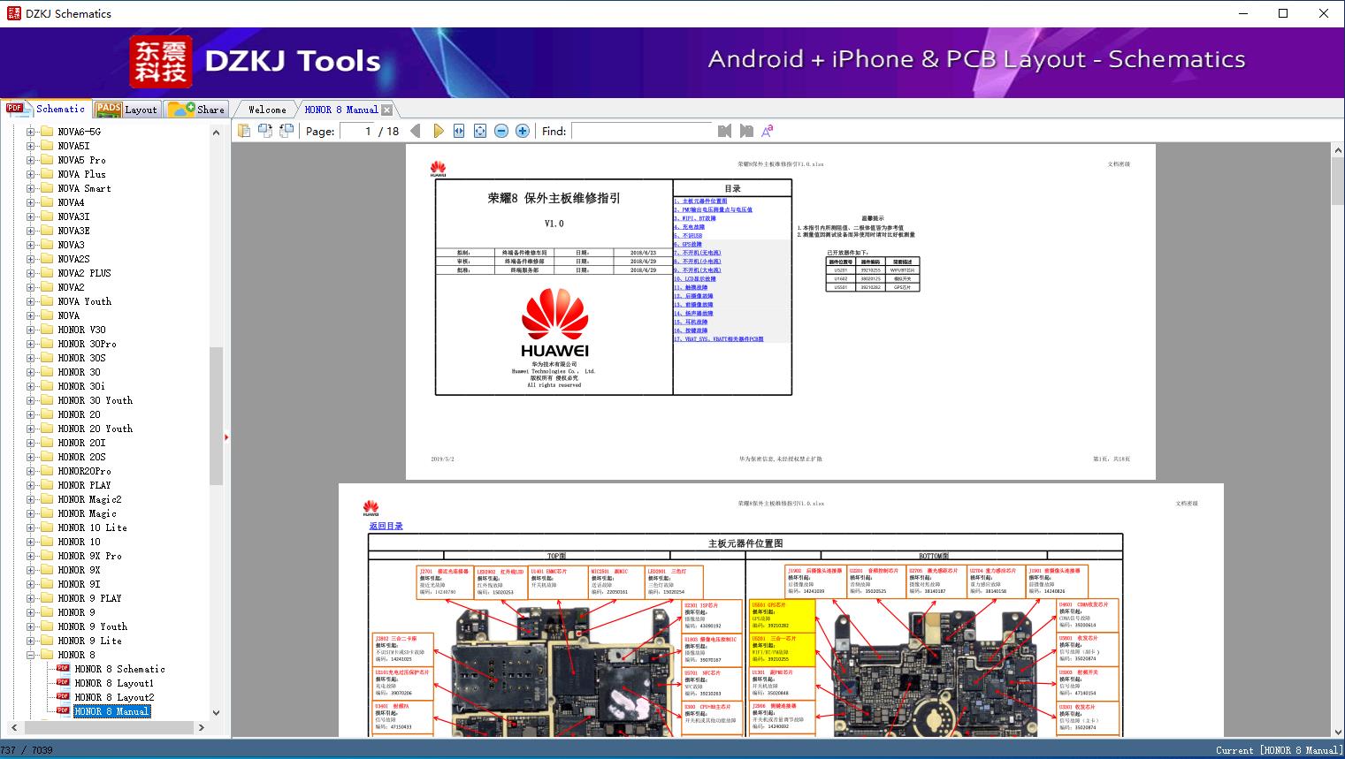1345x759 pixels.
Task: Switch to the Schematic tab
Action: click(46, 109)
